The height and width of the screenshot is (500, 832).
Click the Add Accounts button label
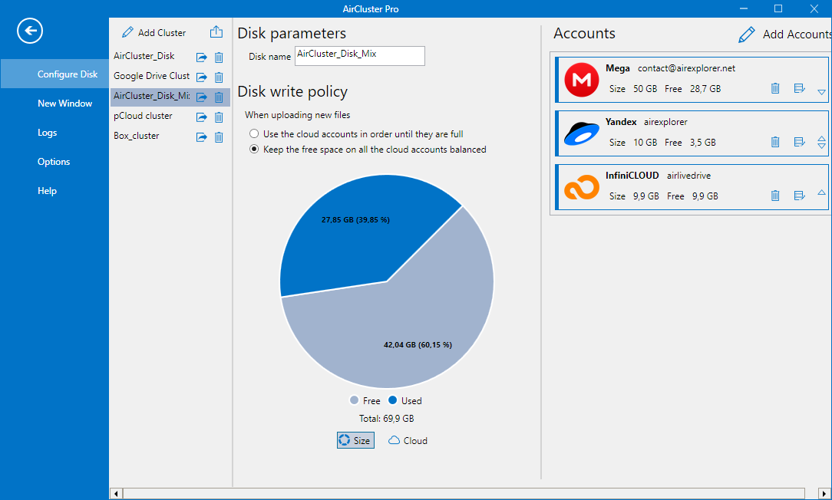(x=797, y=35)
